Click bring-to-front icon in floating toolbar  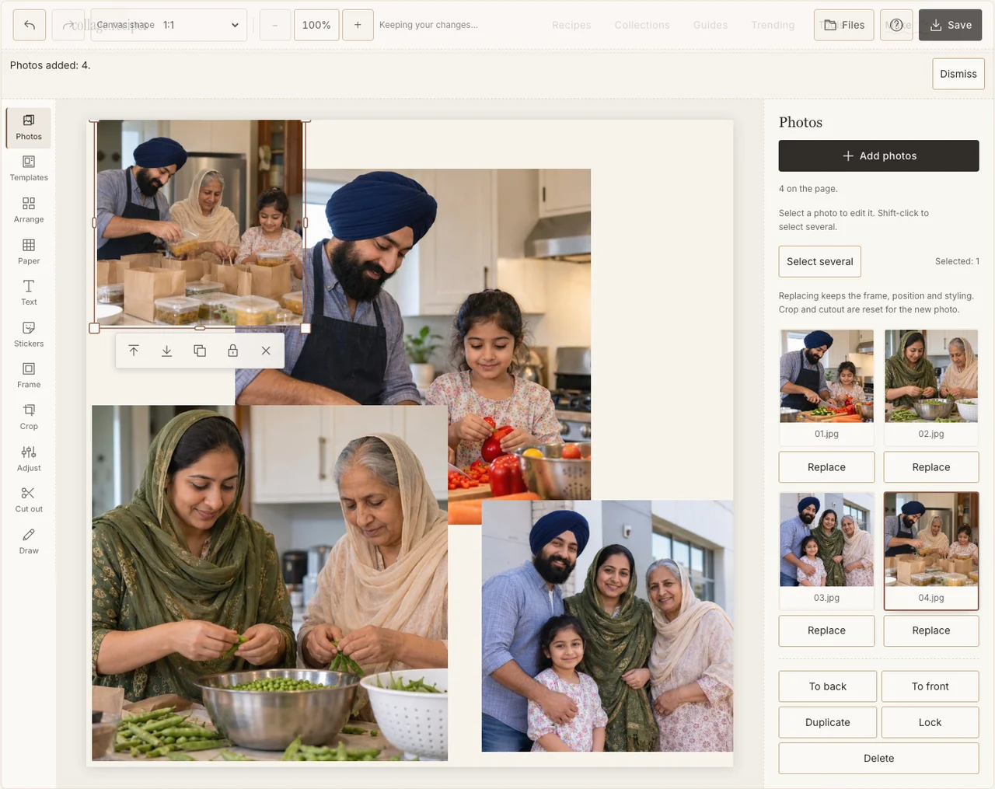click(x=134, y=351)
